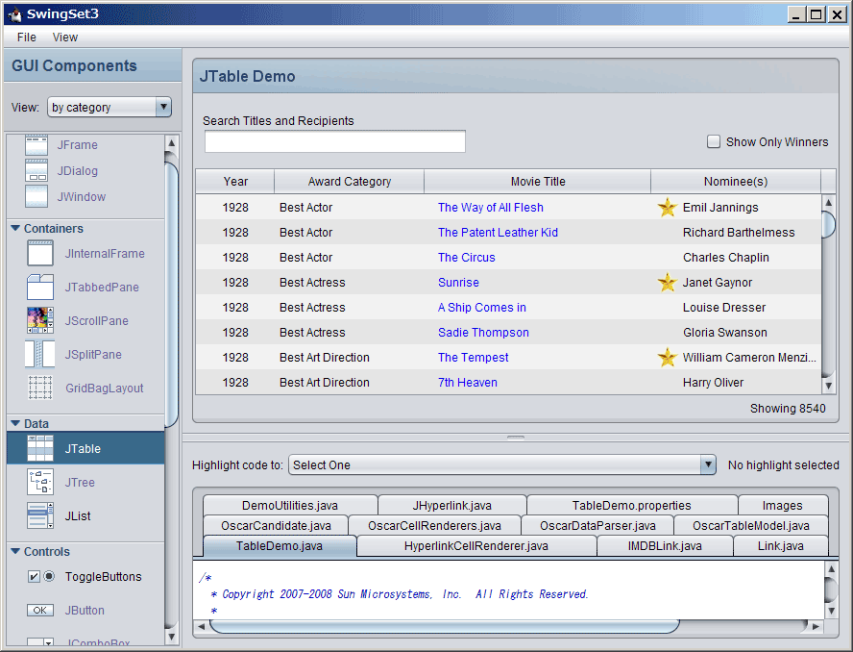
Task: Sort table by Nominee(s) column header
Action: 736,182
